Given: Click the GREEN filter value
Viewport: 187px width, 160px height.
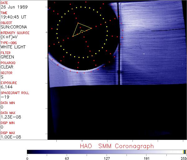Looking at the screenshot, I should 7,57.
